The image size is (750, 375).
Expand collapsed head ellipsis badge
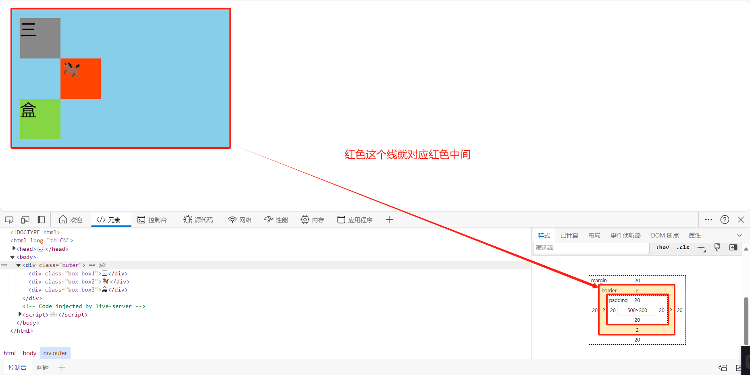tap(41, 249)
